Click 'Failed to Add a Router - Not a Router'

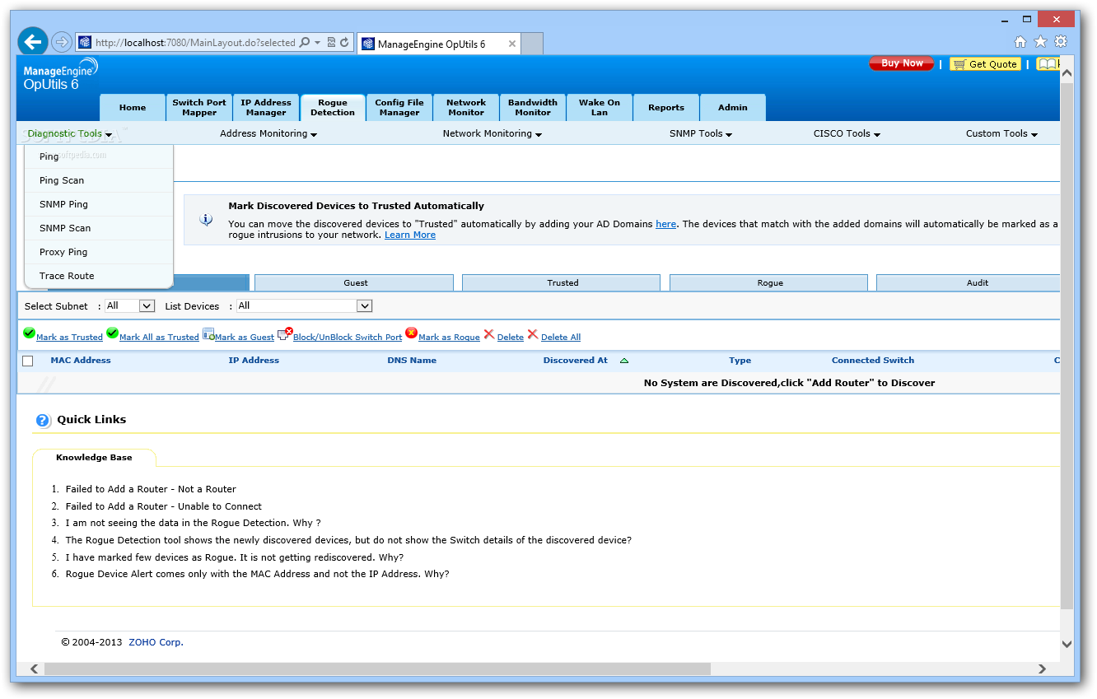point(151,489)
